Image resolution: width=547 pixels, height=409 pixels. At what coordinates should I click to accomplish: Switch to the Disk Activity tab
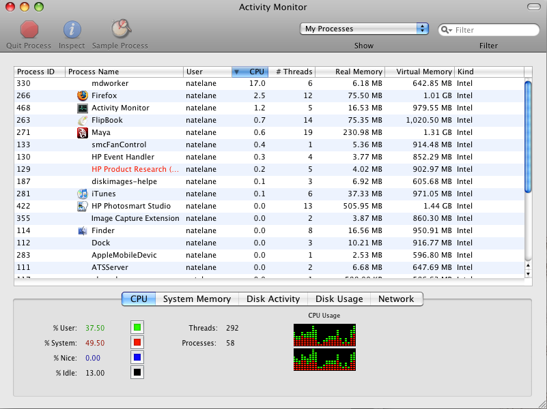point(273,299)
